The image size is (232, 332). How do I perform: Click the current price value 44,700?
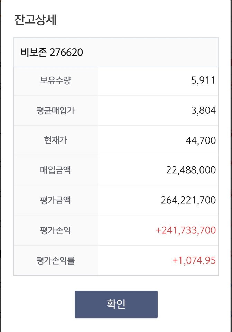(x=201, y=140)
